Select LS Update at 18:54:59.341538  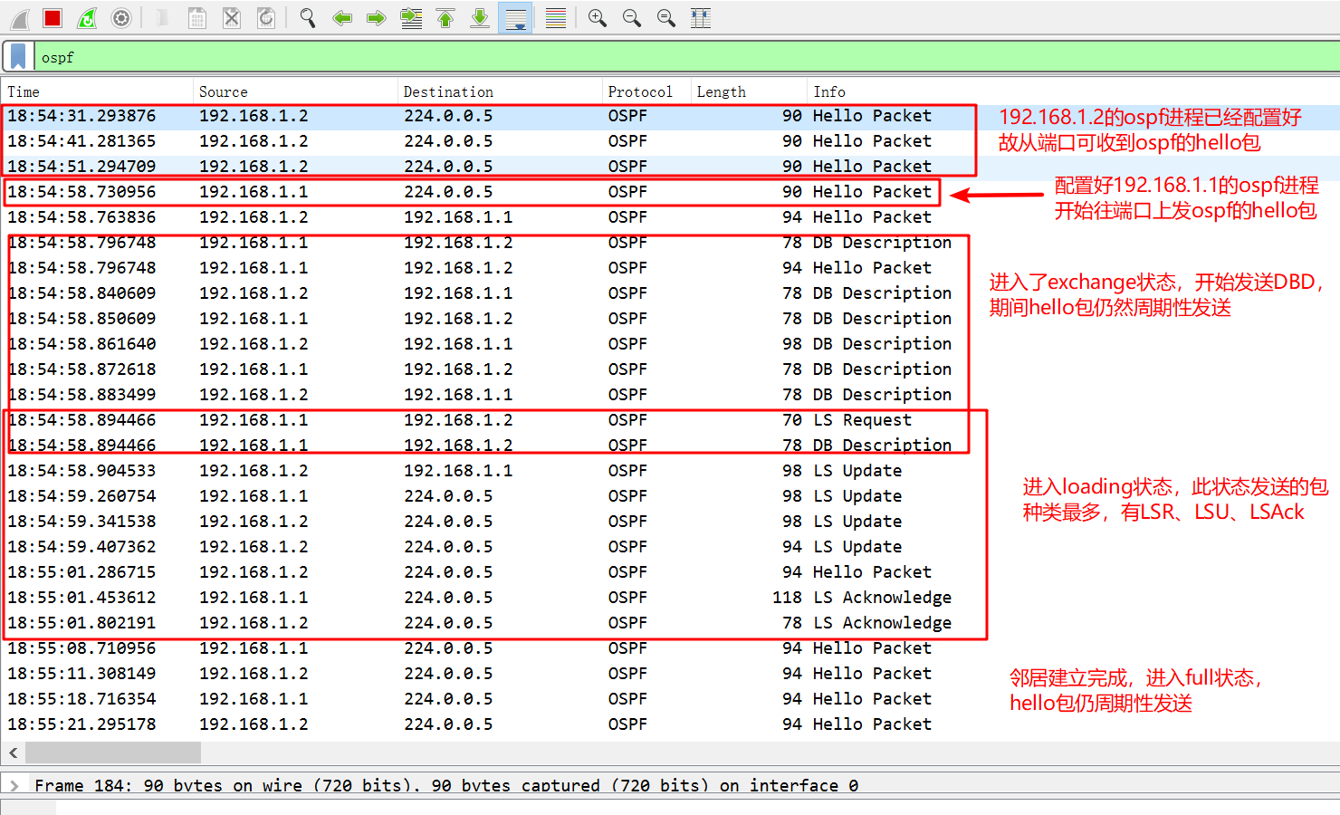(x=670, y=522)
